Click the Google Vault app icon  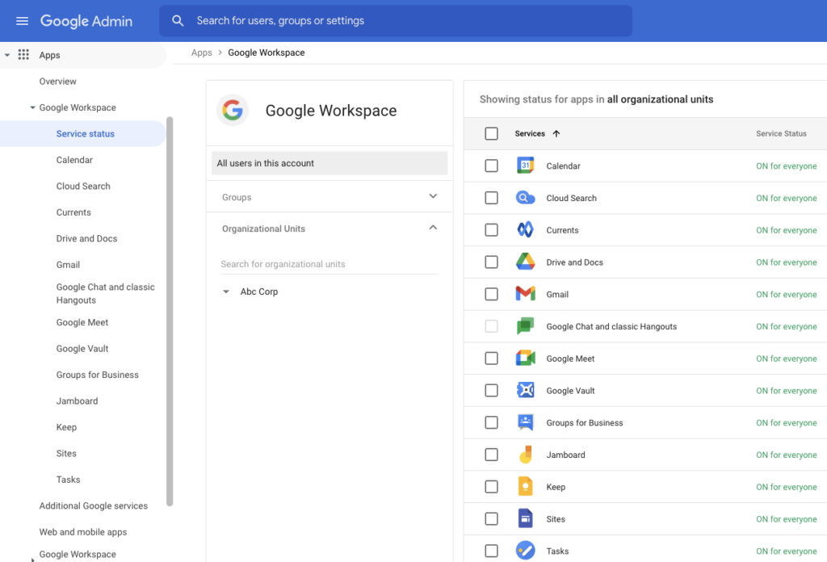[525, 390]
